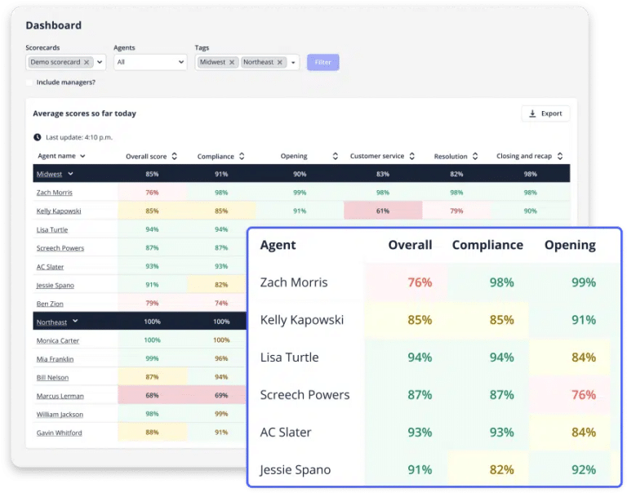The image size is (627, 493).
Task: Open the Scorecards dropdown arrow
Action: [100, 62]
